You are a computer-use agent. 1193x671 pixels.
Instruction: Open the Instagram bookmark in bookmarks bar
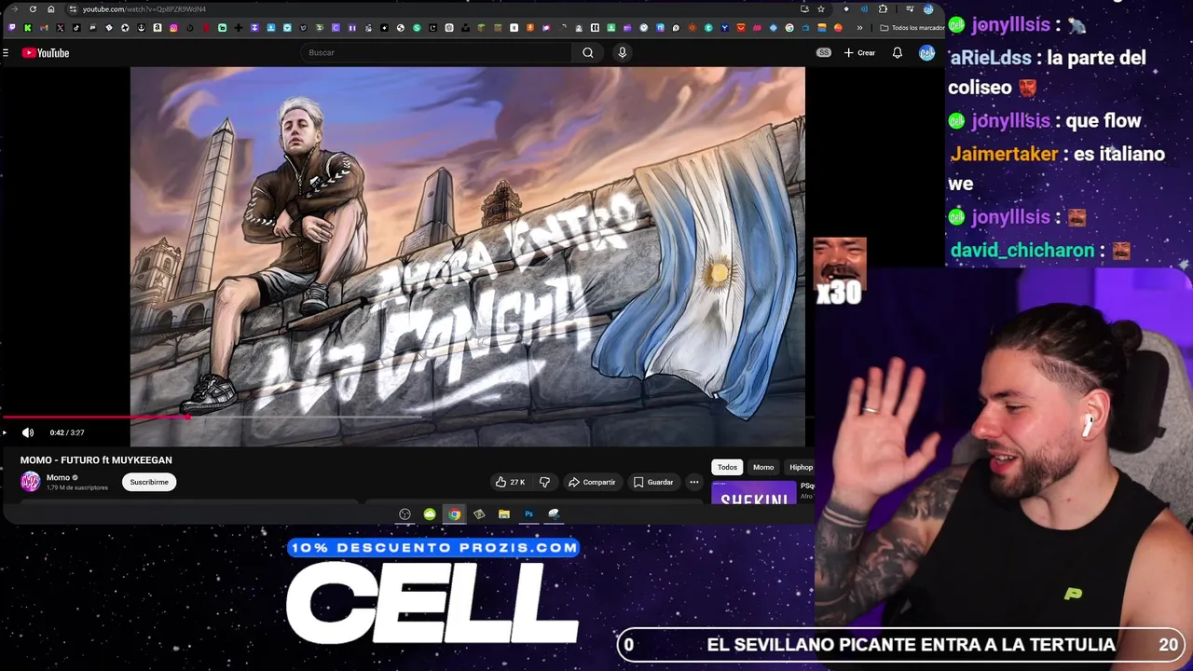[x=173, y=28]
